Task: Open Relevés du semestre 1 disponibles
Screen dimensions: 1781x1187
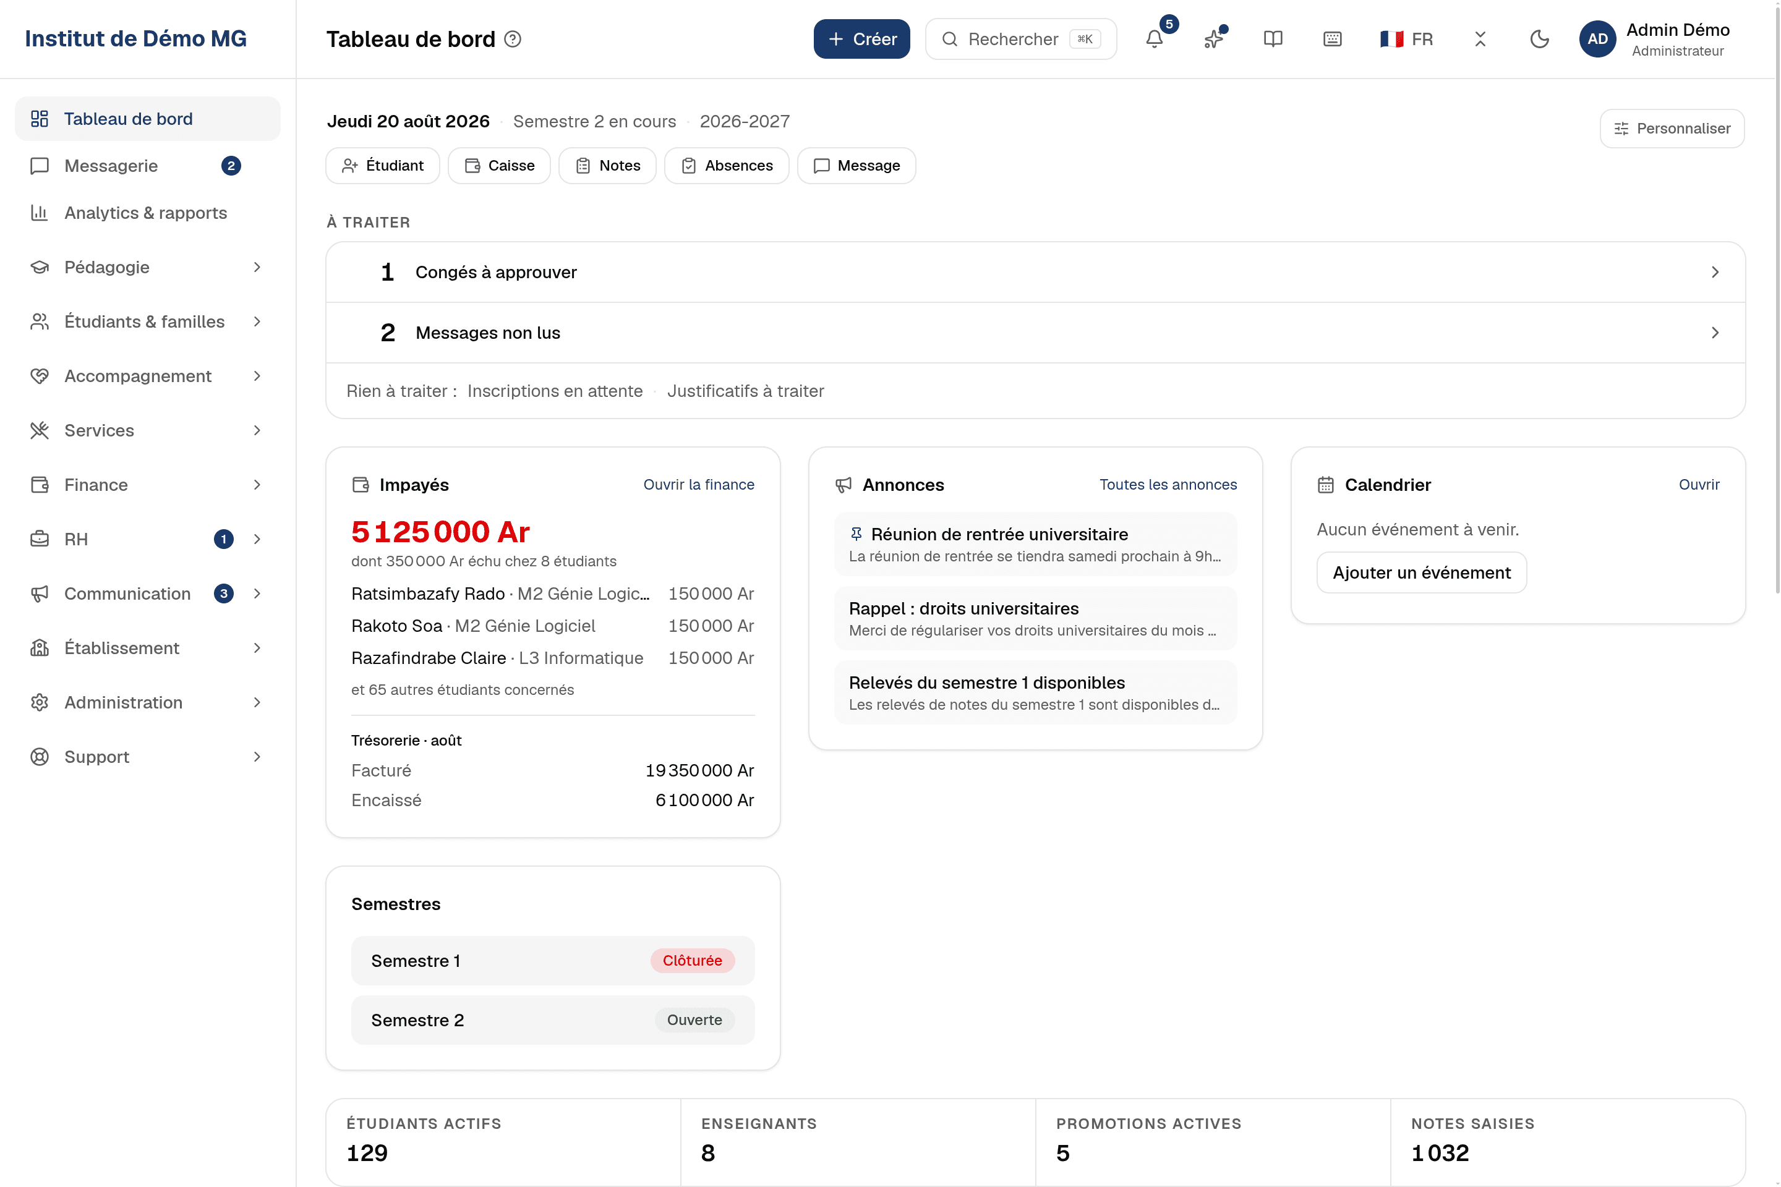Action: click(x=1035, y=692)
